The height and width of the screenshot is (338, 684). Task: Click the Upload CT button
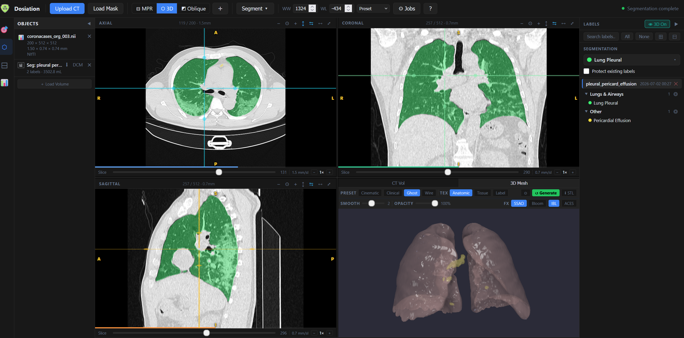pyautogui.click(x=67, y=9)
